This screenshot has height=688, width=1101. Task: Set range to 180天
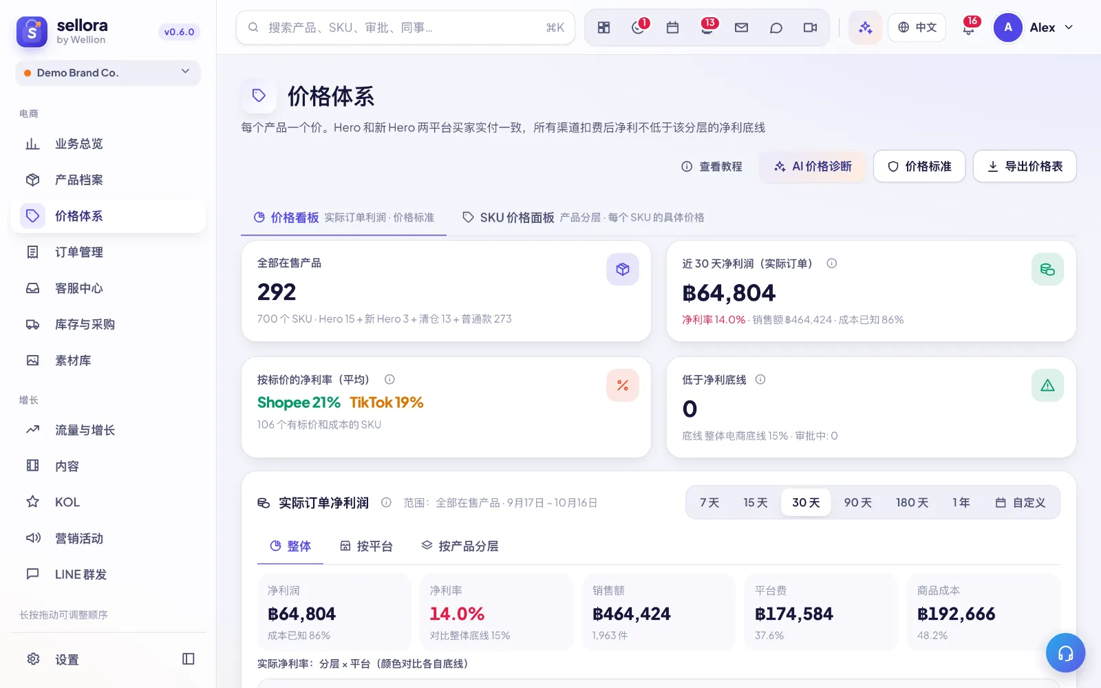coord(912,503)
